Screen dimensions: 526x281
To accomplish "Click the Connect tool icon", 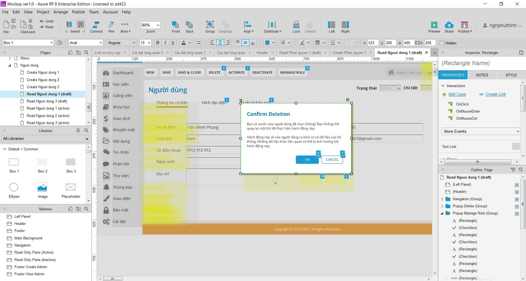I will coord(96,25).
